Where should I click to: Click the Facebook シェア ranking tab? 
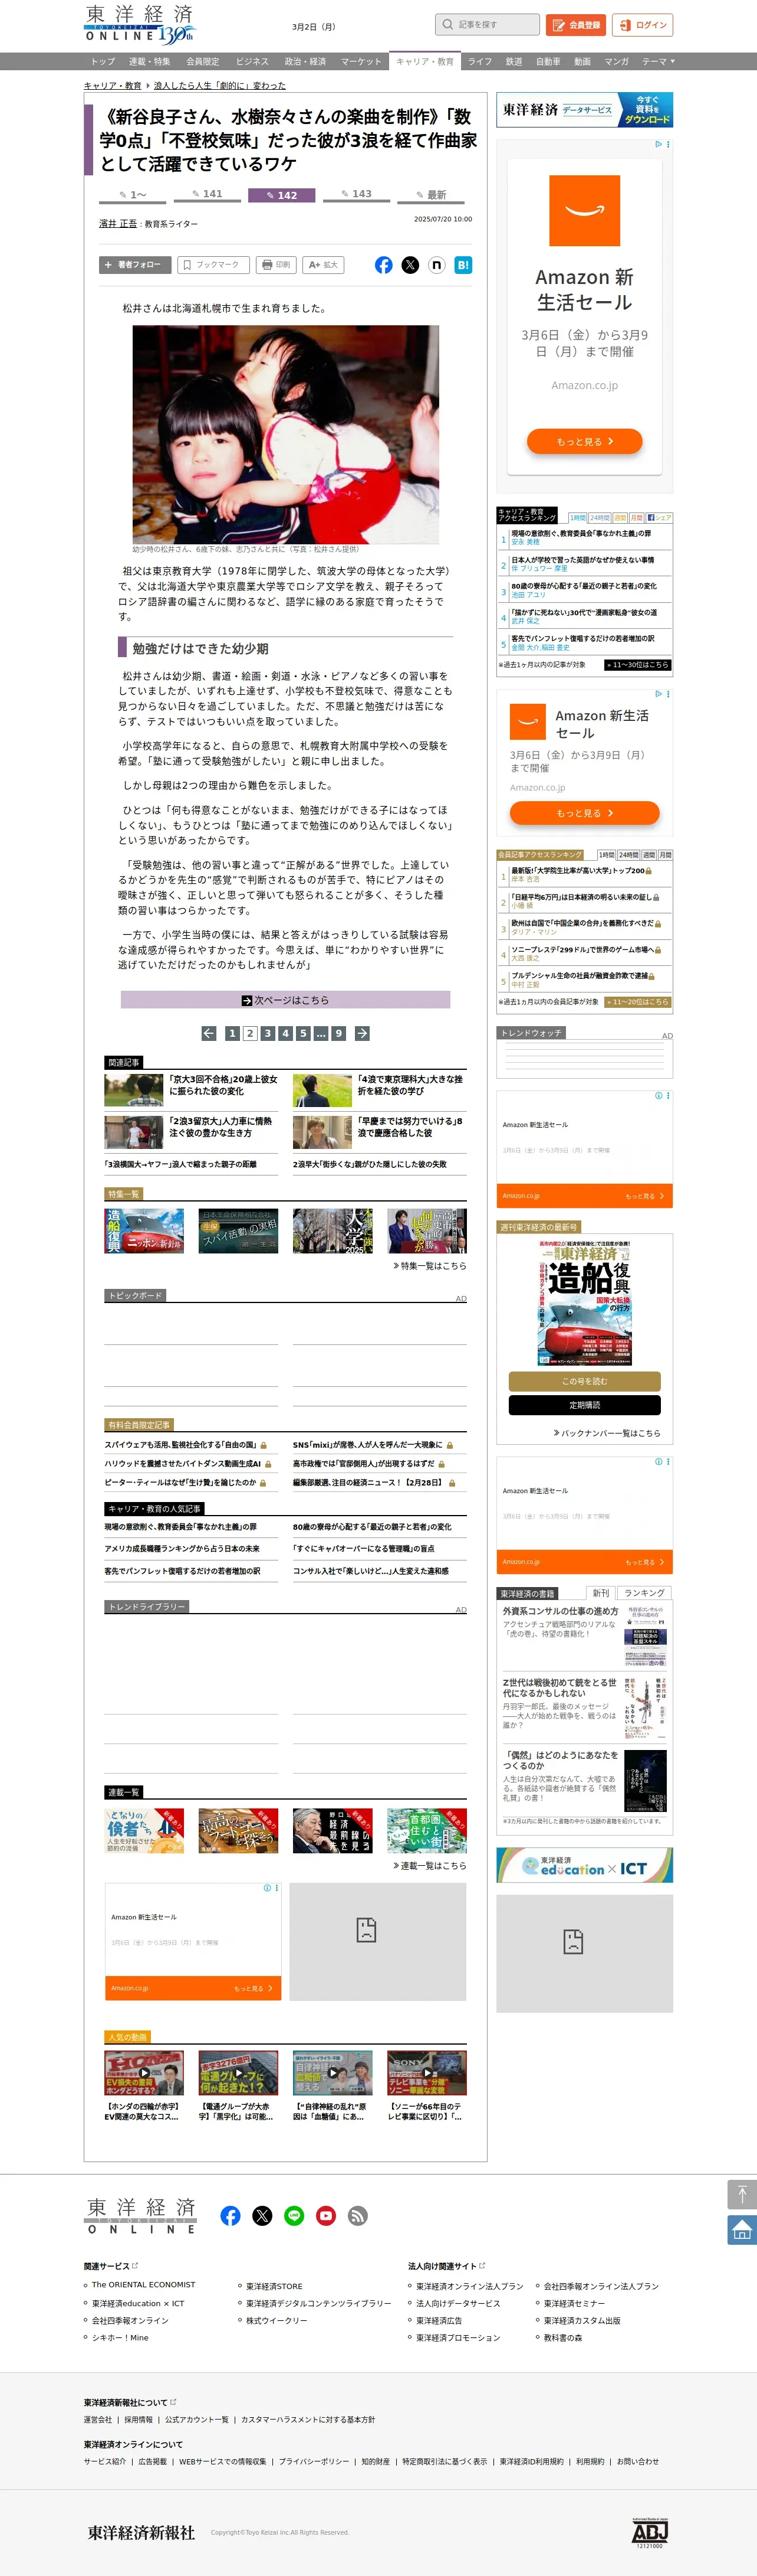click(x=659, y=518)
